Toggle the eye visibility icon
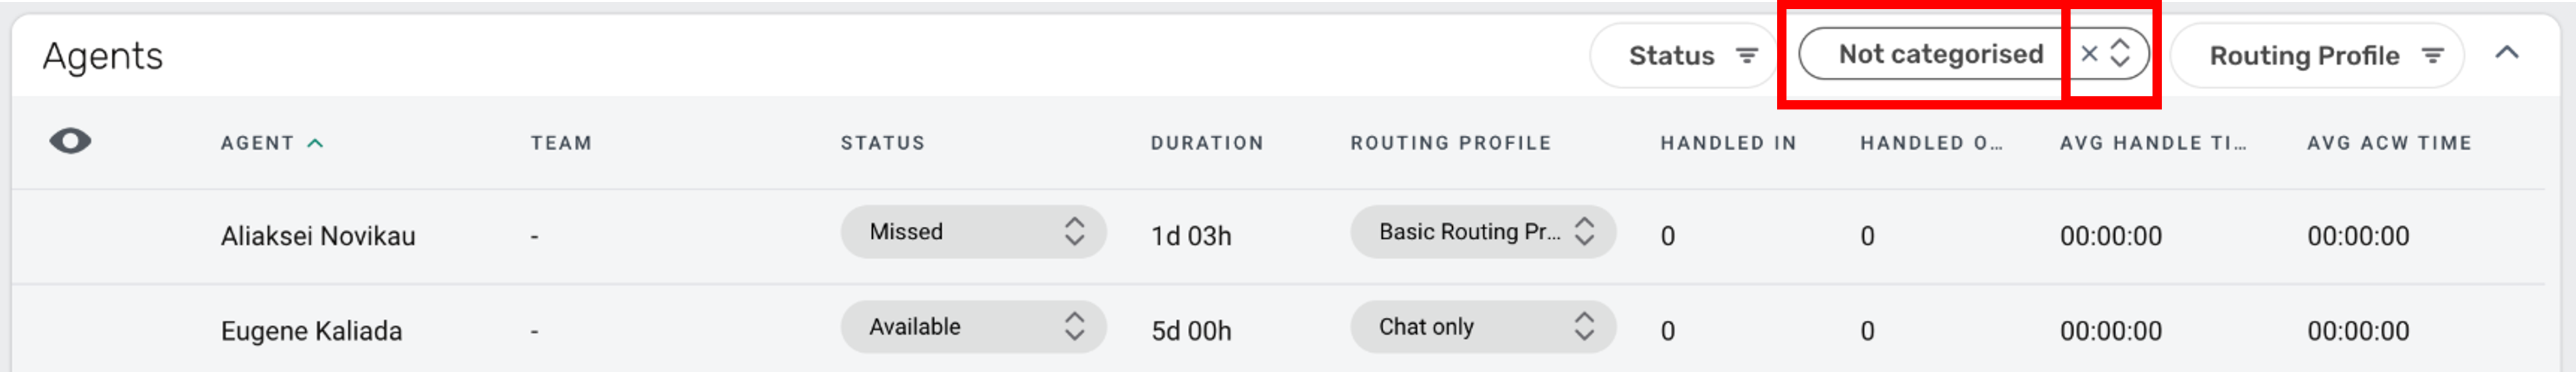The width and height of the screenshot is (2576, 372). point(70,142)
